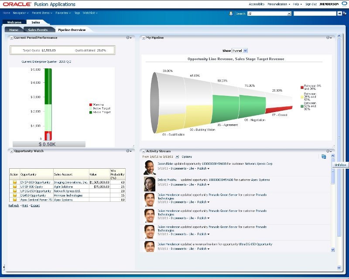
Task: Open Agile Solutions sales account link
Action: [63, 187]
